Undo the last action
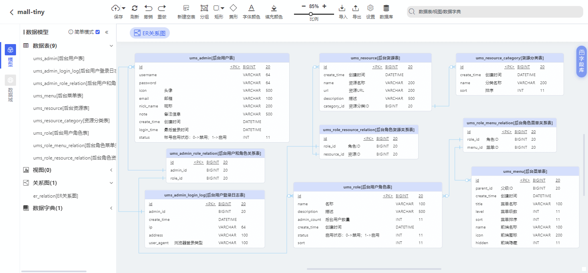588x273 pixels. [x=148, y=8]
